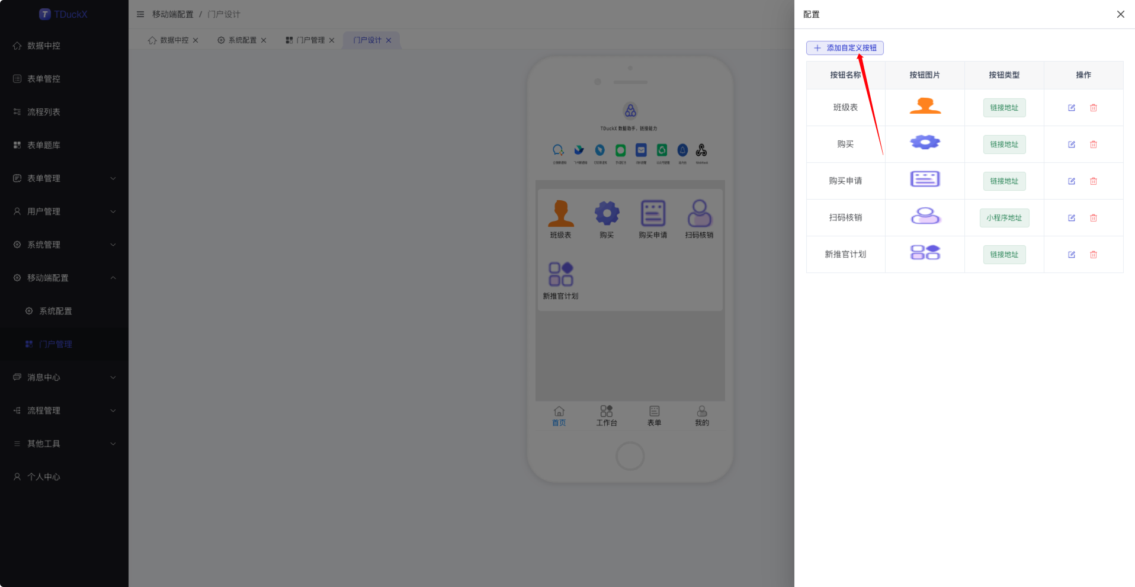Screen dimensions: 1135x587
Task: Edit the 购买 button row
Action: (x=1072, y=145)
